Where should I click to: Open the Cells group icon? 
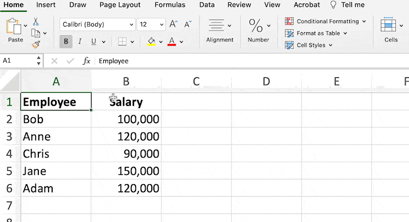click(x=388, y=25)
